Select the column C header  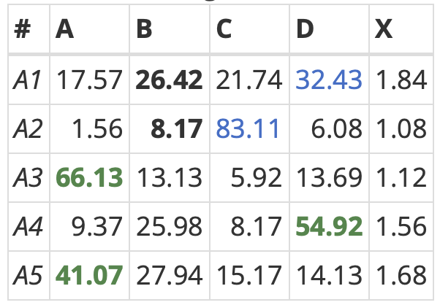224,29
